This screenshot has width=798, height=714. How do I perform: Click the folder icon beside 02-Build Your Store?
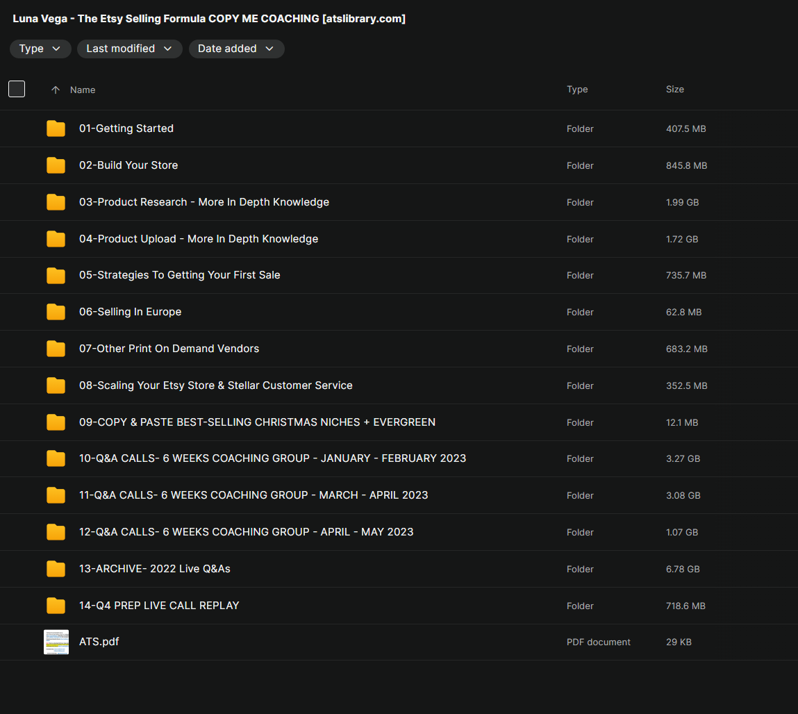point(56,165)
